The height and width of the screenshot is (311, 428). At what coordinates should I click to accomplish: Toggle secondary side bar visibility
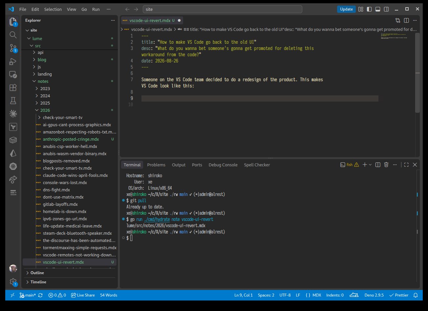click(386, 9)
